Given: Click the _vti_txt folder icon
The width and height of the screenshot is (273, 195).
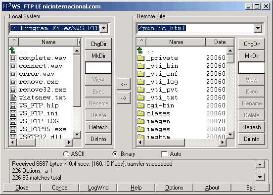Looking at the screenshot, I should coord(140,97).
